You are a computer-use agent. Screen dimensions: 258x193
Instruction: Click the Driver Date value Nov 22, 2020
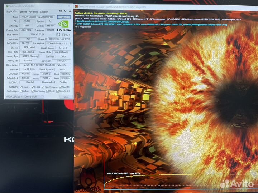(x=29, y=69)
